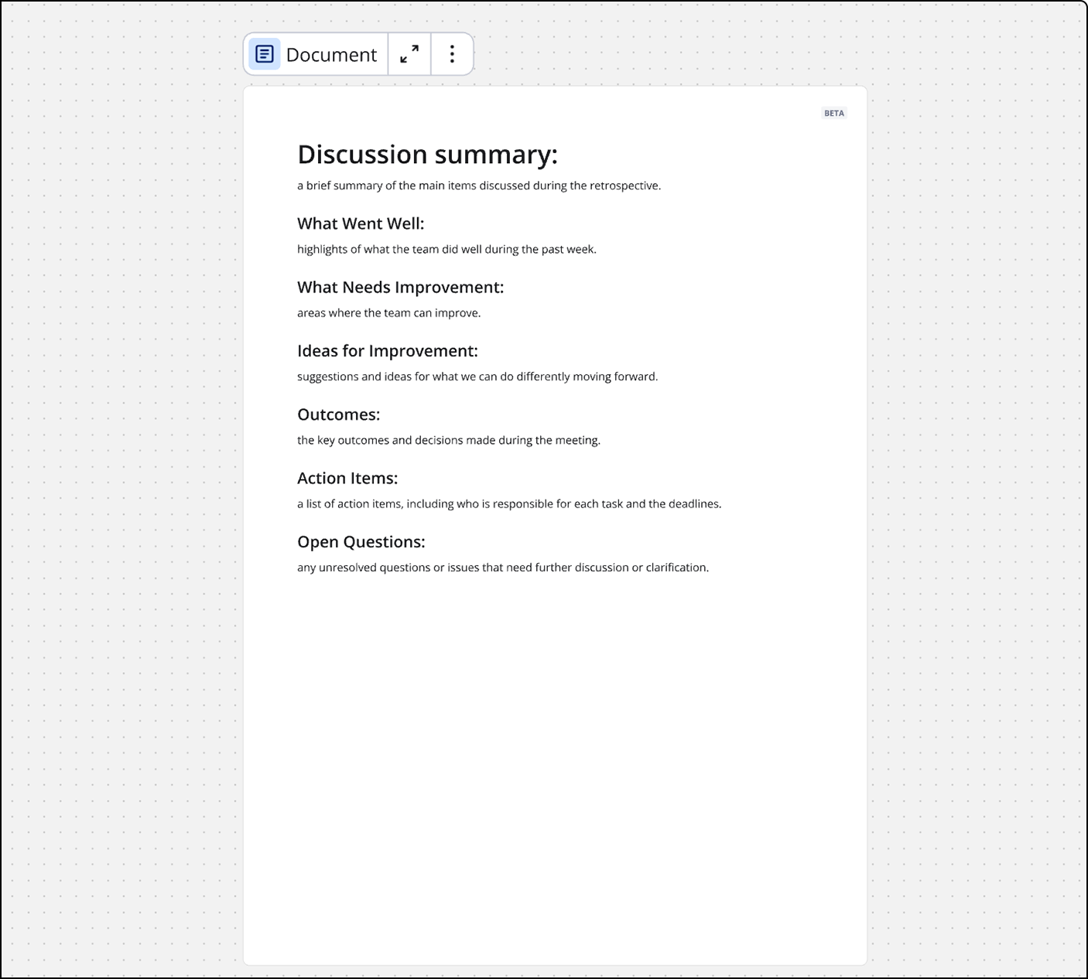This screenshot has height=979, width=1088.
Task: Click the Ideas for Improvement heading
Action: point(387,351)
